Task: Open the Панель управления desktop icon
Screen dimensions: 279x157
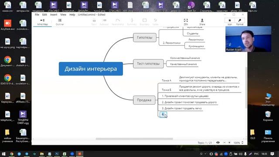Action: pos(268,136)
